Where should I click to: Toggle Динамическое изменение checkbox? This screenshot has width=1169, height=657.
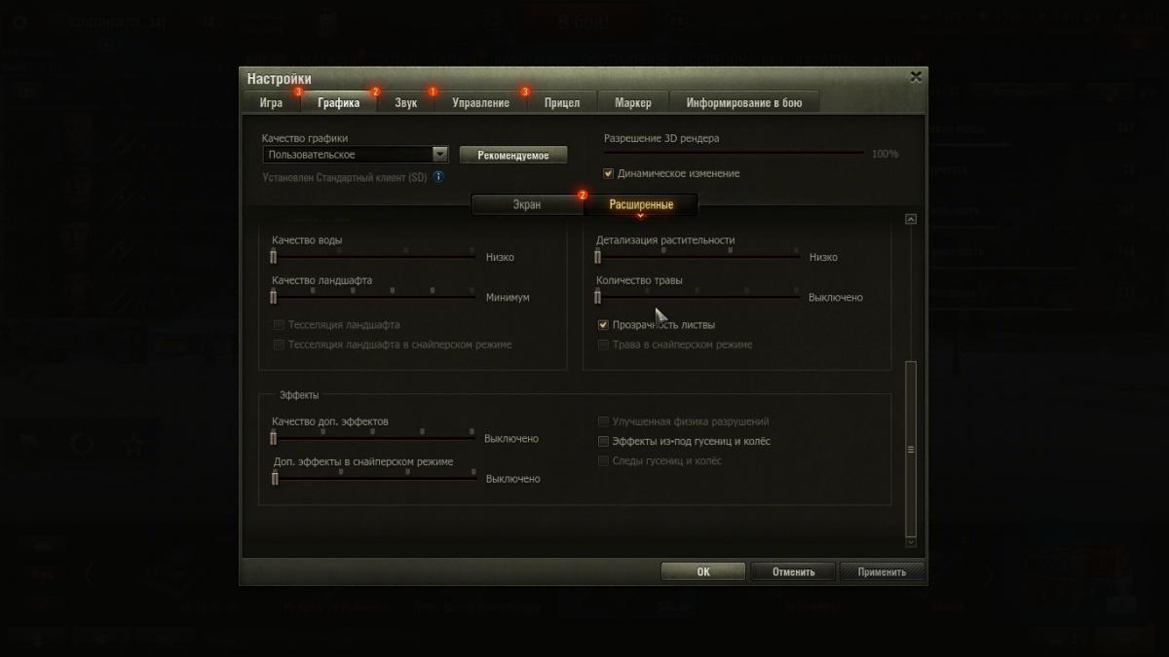click(609, 173)
